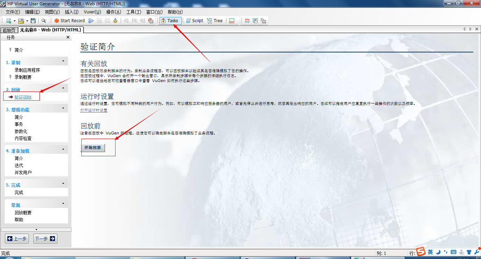481x259 pixels.
Task: Collapse the 3. 增强功能 section arrow
Action: coord(63,108)
